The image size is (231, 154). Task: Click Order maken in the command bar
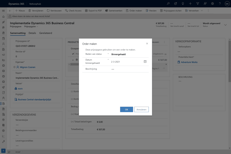[x=134, y=10]
